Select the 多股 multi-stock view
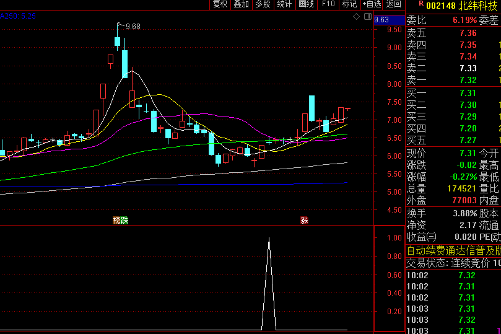This screenshot has width=501, height=334. 263,4
